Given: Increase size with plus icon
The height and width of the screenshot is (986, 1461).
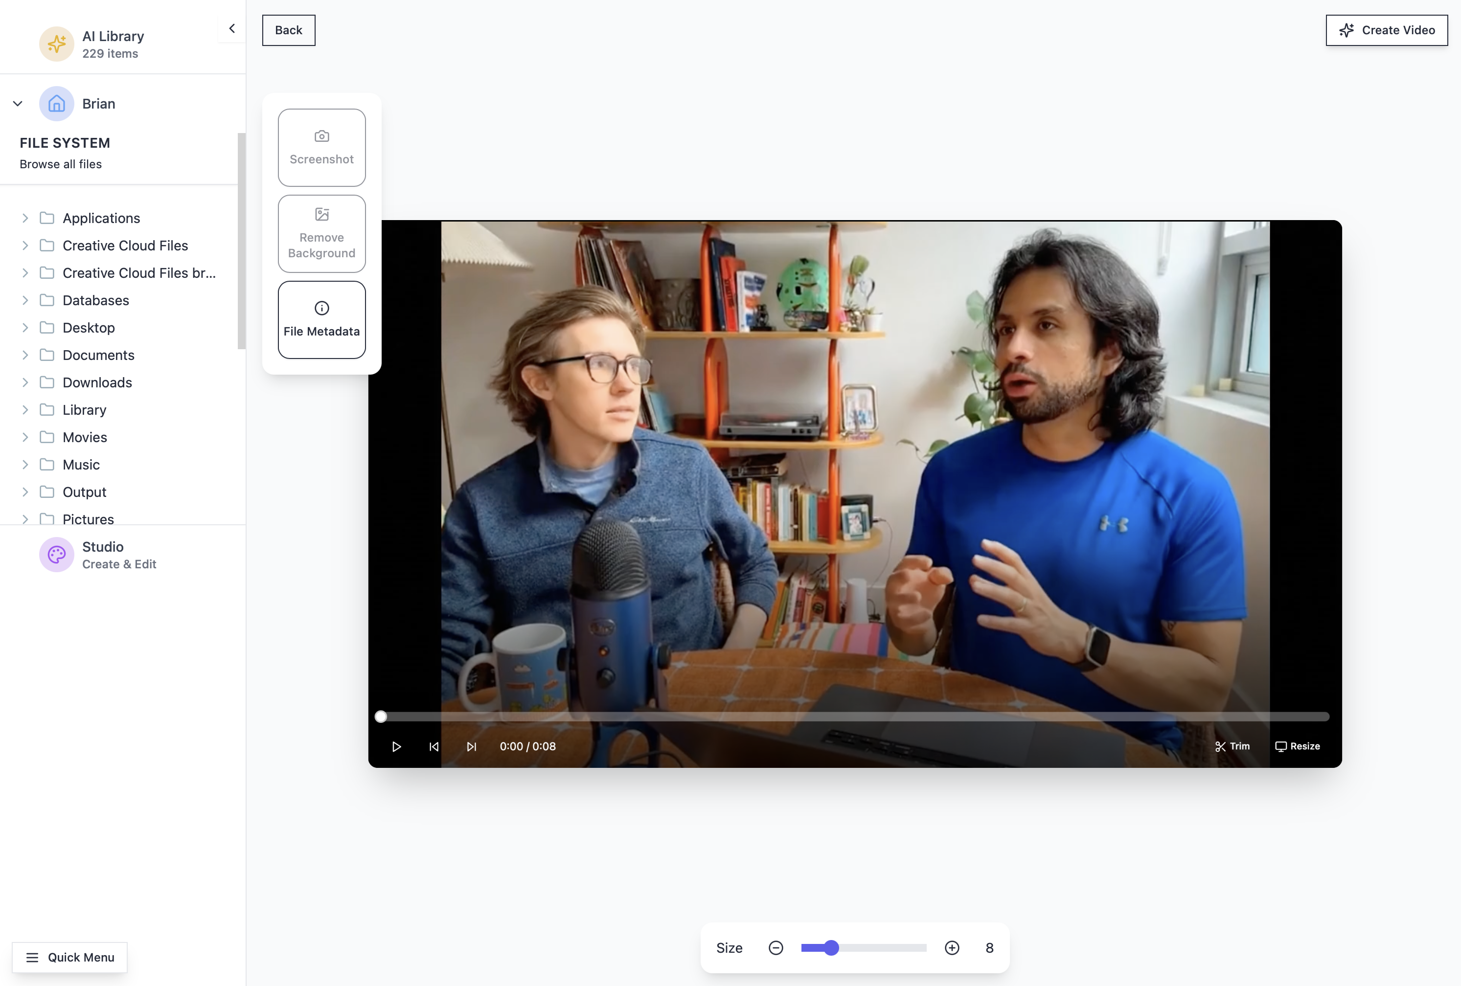Looking at the screenshot, I should pos(952,948).
